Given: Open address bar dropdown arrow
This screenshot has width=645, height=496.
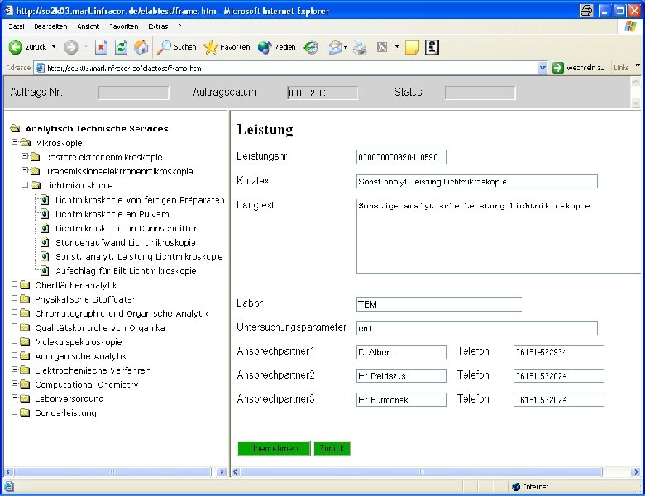Looking at the screenshot, I should click(542, 68).
